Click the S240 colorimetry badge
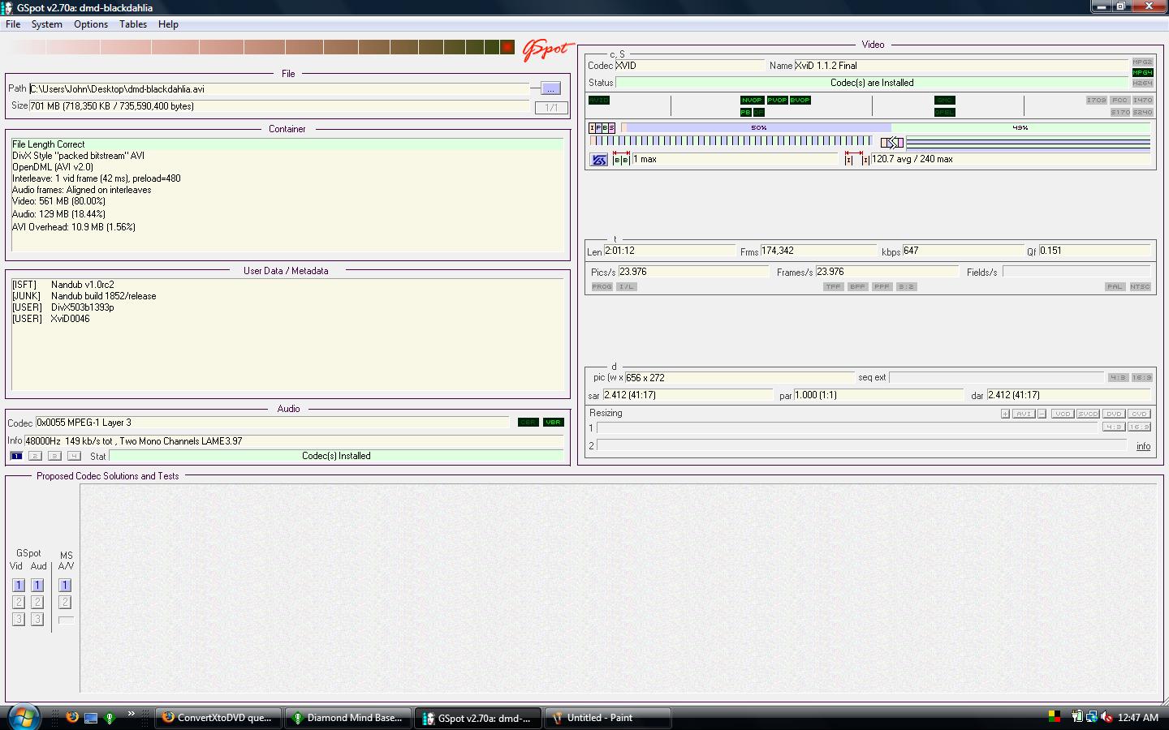1169x730 pixels. (1142, 112)
